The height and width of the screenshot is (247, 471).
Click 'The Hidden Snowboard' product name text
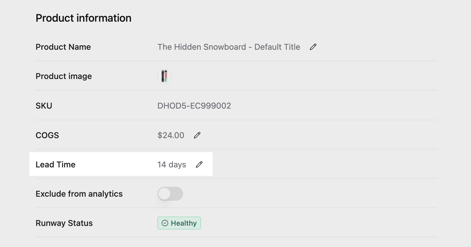coord(202,47)
